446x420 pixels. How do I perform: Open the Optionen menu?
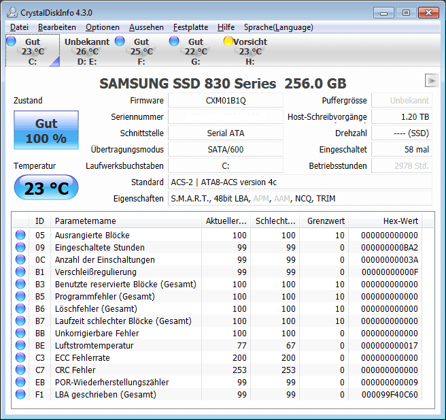103,27
